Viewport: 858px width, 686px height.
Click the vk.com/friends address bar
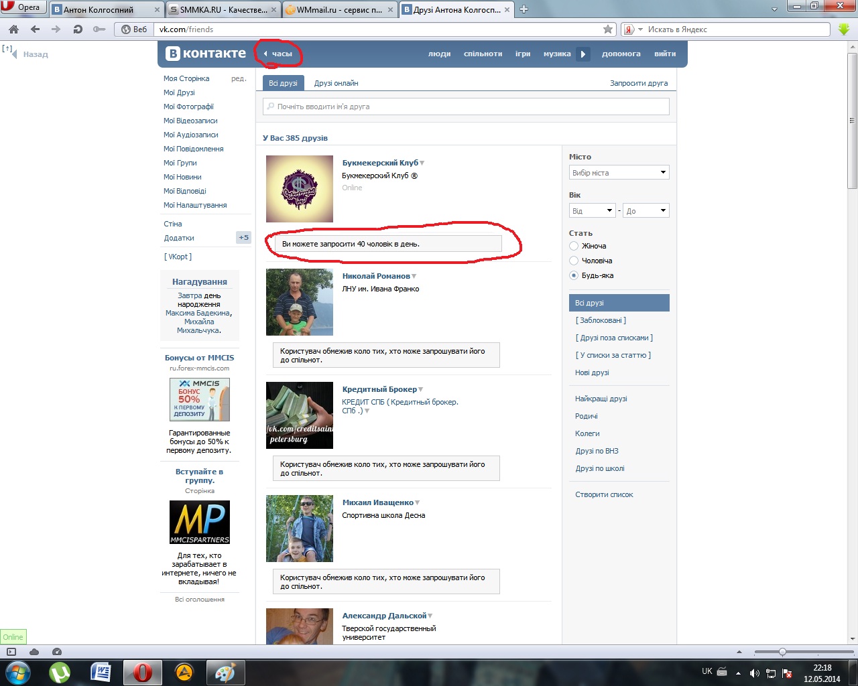tap(378, 29)
